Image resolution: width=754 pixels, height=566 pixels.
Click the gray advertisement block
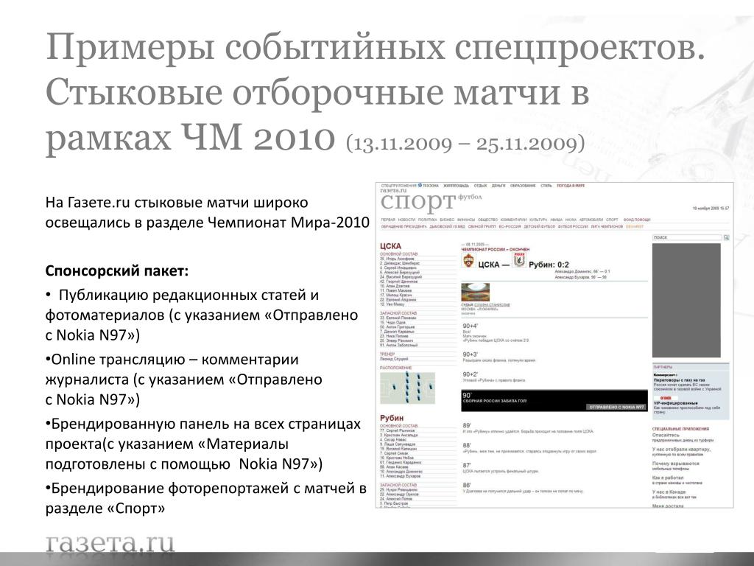(x=686, y=301)
